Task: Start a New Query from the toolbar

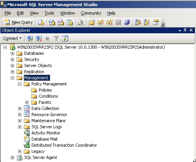Action: pyautogui.click(x=19, y=22)
